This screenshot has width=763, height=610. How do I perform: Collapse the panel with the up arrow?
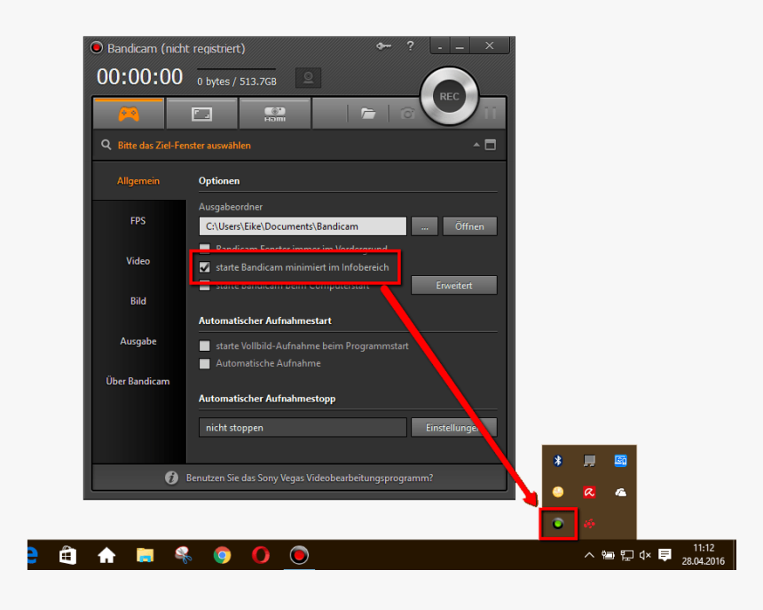(476, 145)
